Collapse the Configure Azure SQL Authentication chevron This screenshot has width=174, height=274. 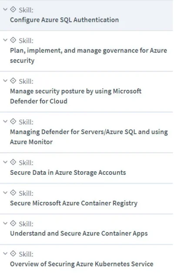(5, 9)
